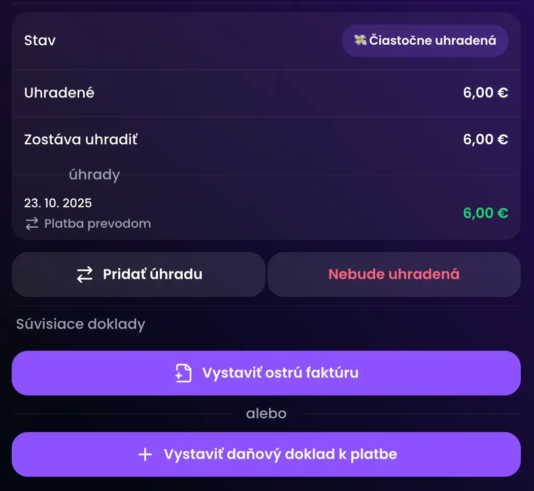The image size is (534, 491).
Task: Click the money icon in the status badge
Action: coord(360,41)
